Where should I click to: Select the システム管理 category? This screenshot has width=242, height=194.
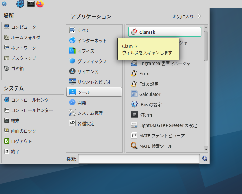tap(94, 113)
